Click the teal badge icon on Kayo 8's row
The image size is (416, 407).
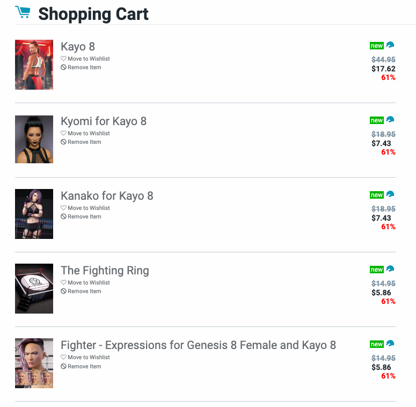coord(390,46)
